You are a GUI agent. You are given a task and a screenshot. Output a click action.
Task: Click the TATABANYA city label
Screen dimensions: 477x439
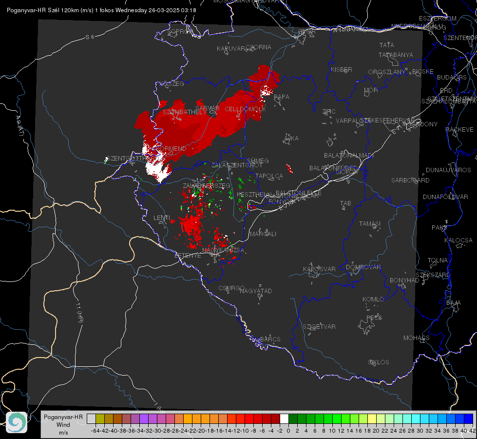[396, 55]
